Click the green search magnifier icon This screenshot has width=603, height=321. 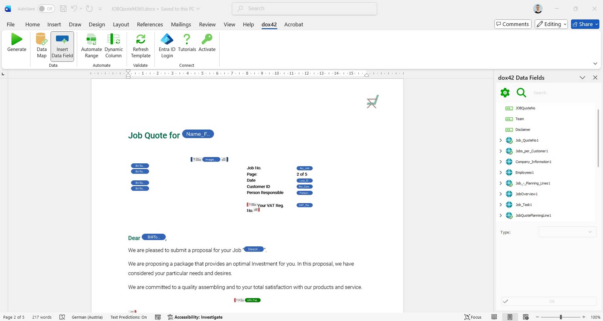tap(521, 92)
